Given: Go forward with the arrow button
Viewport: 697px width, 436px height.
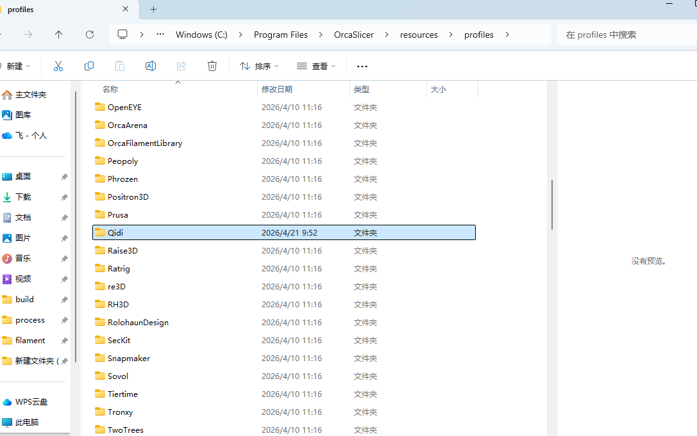Looking at the screenshot, I should pyautogui.click(x=28, y=35).
